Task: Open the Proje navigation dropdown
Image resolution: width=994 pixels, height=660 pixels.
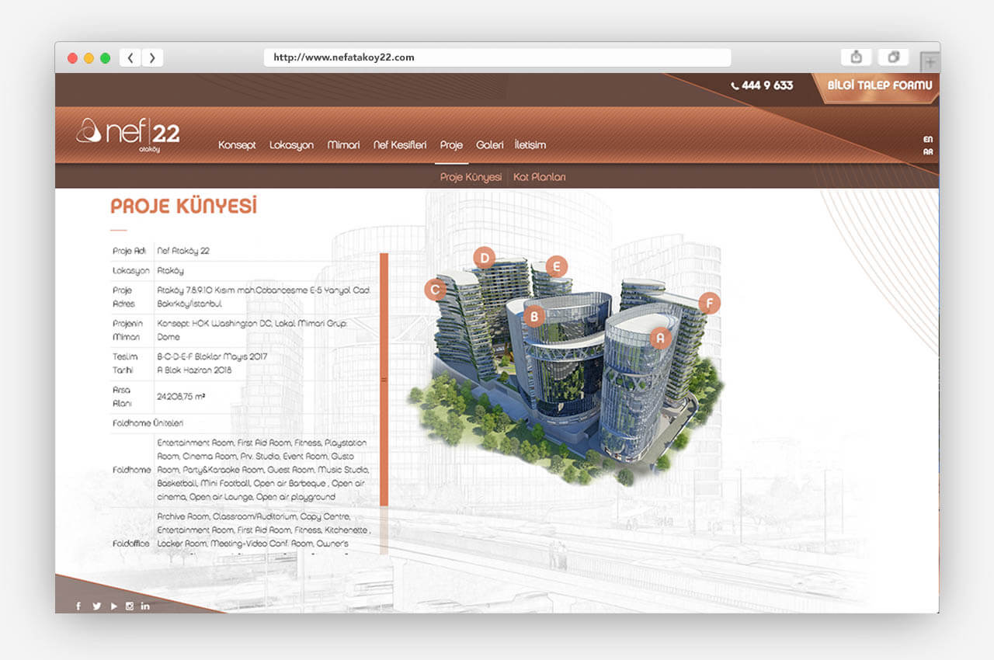Action: click(451, 144)
